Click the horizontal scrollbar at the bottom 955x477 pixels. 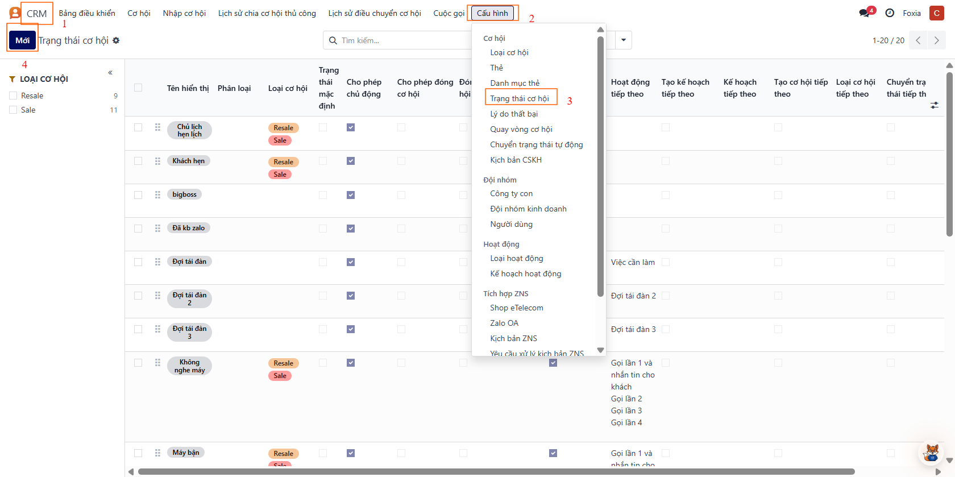496,471
